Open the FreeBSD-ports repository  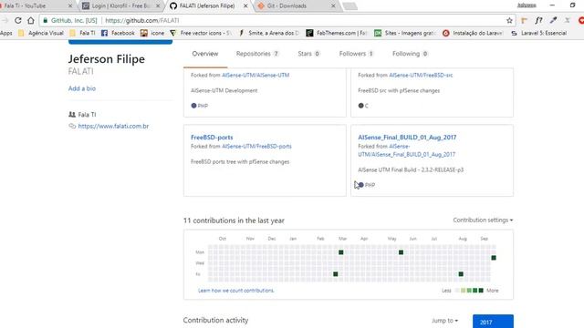tap(212, 138)
